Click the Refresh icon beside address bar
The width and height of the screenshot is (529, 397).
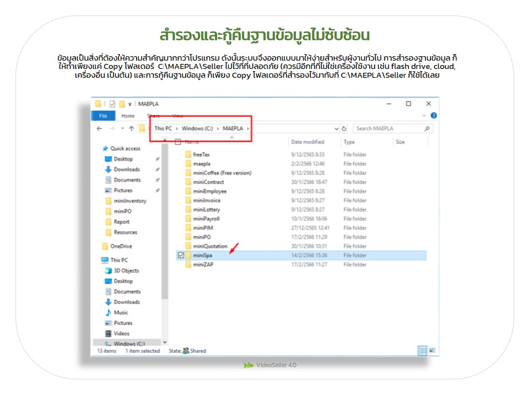344,128
